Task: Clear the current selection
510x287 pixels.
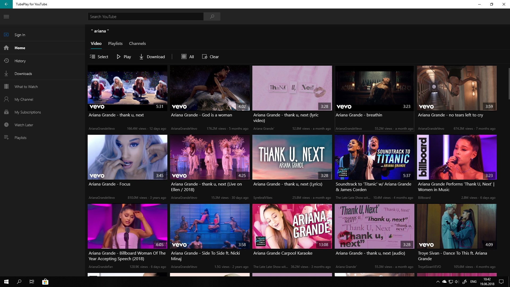Action: [x=210, y=57]
